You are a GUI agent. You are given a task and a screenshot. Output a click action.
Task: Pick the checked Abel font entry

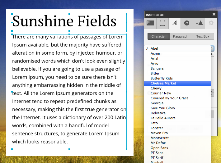coord(154,48)
